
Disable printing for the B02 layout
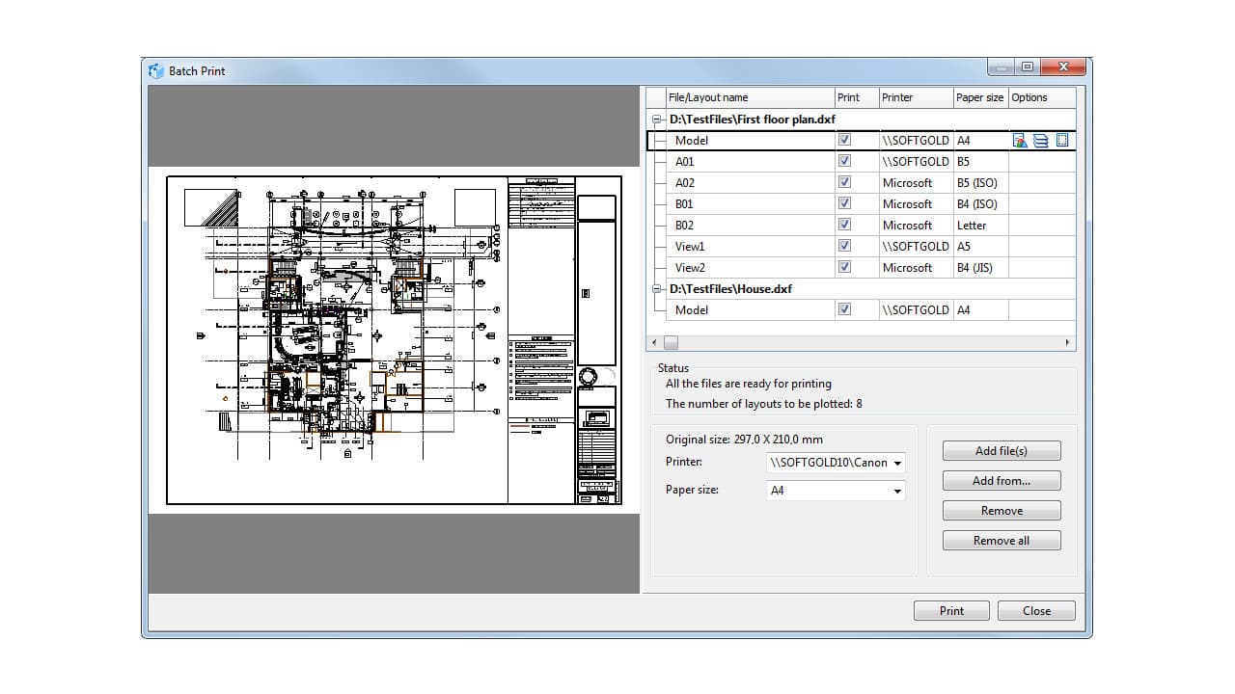tap(844, 225)
